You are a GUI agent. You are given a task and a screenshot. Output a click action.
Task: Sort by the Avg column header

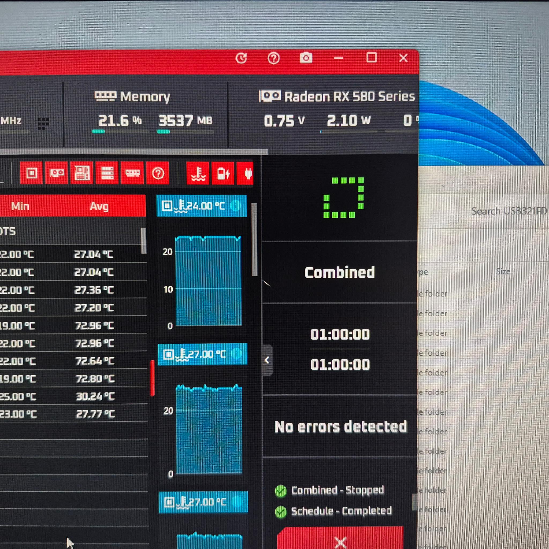99,206
